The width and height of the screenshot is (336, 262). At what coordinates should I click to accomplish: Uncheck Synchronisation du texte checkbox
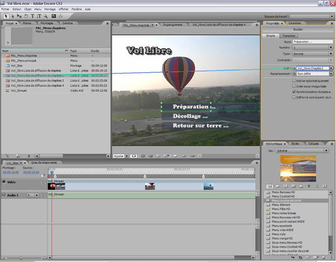click(x=295, y=91)
